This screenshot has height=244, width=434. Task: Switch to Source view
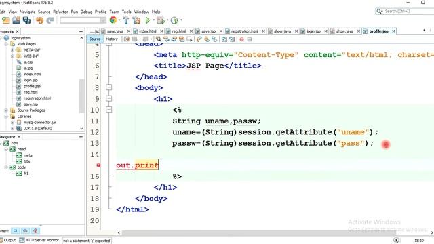tap(95, 39)
